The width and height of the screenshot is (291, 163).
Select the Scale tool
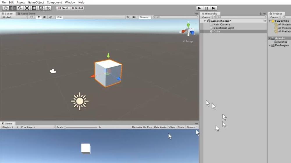pyautogui.click(x=27, y=8)
